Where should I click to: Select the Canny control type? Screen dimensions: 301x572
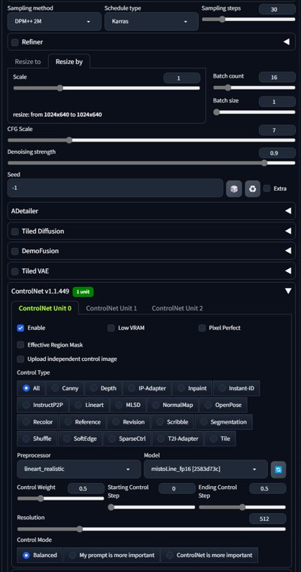coord(65,388)
